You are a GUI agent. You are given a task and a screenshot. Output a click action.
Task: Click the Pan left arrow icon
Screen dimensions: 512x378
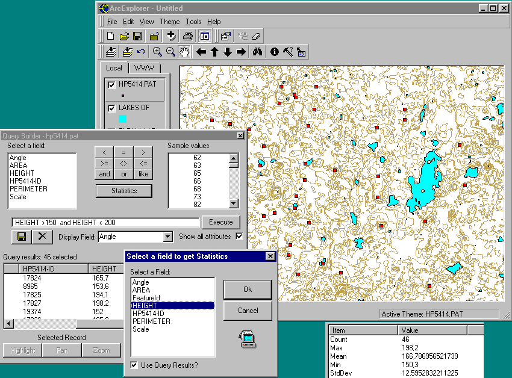tap(201, 52)
